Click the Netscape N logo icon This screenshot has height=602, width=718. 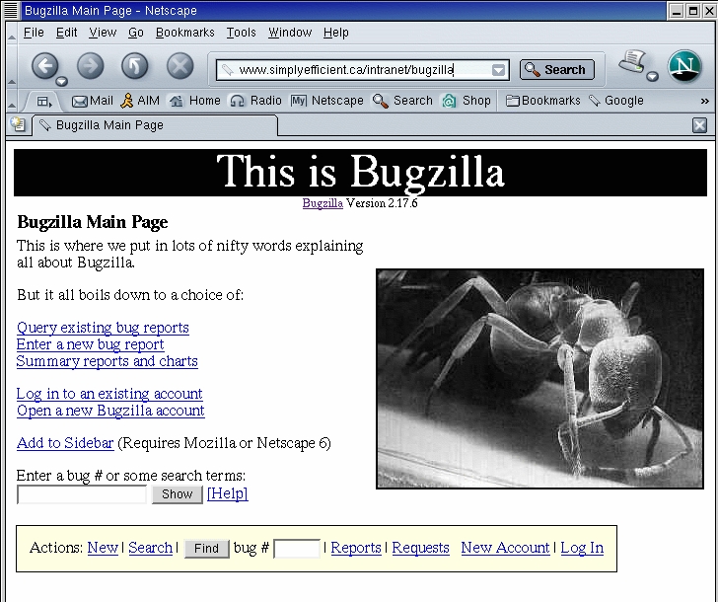coord(684,66)
